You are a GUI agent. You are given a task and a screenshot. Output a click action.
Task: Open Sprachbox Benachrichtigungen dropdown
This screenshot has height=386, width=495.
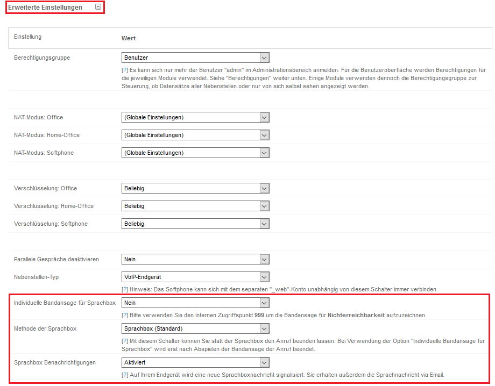point(195,363)
